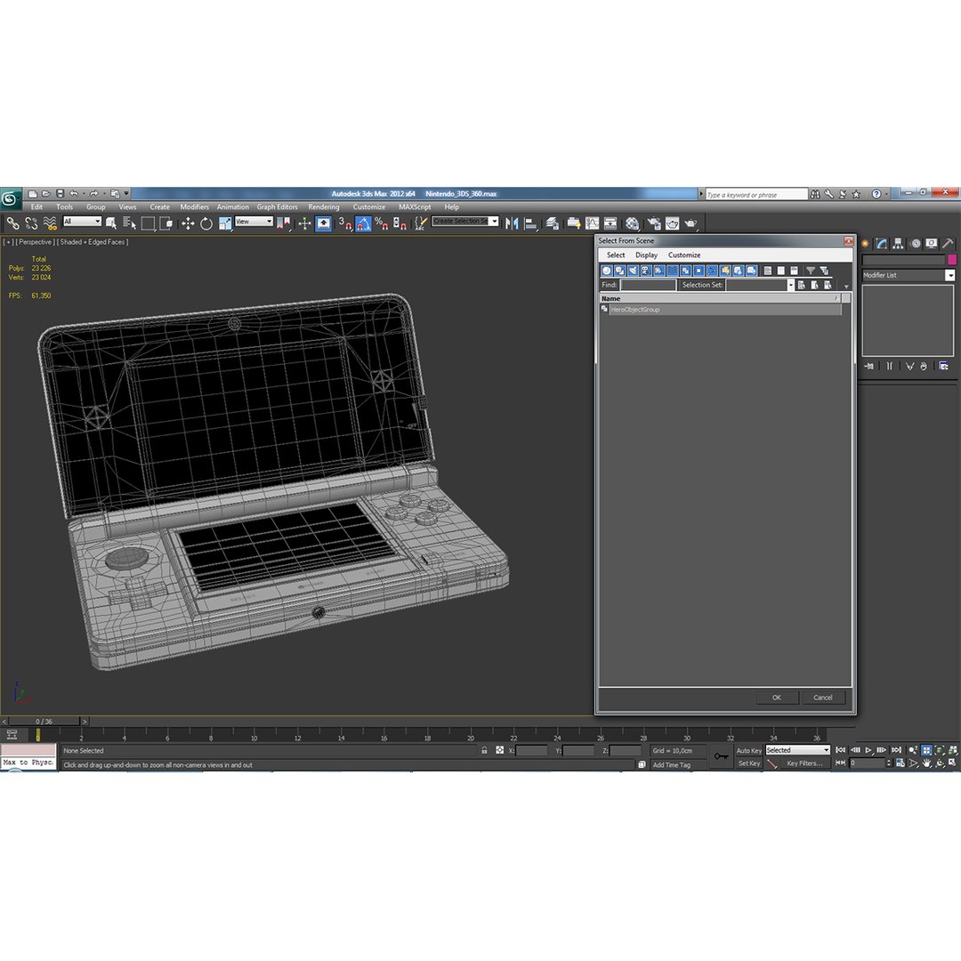Click the Render Production teapot icon
Screen dimensions: 961x961
point(690,223)
